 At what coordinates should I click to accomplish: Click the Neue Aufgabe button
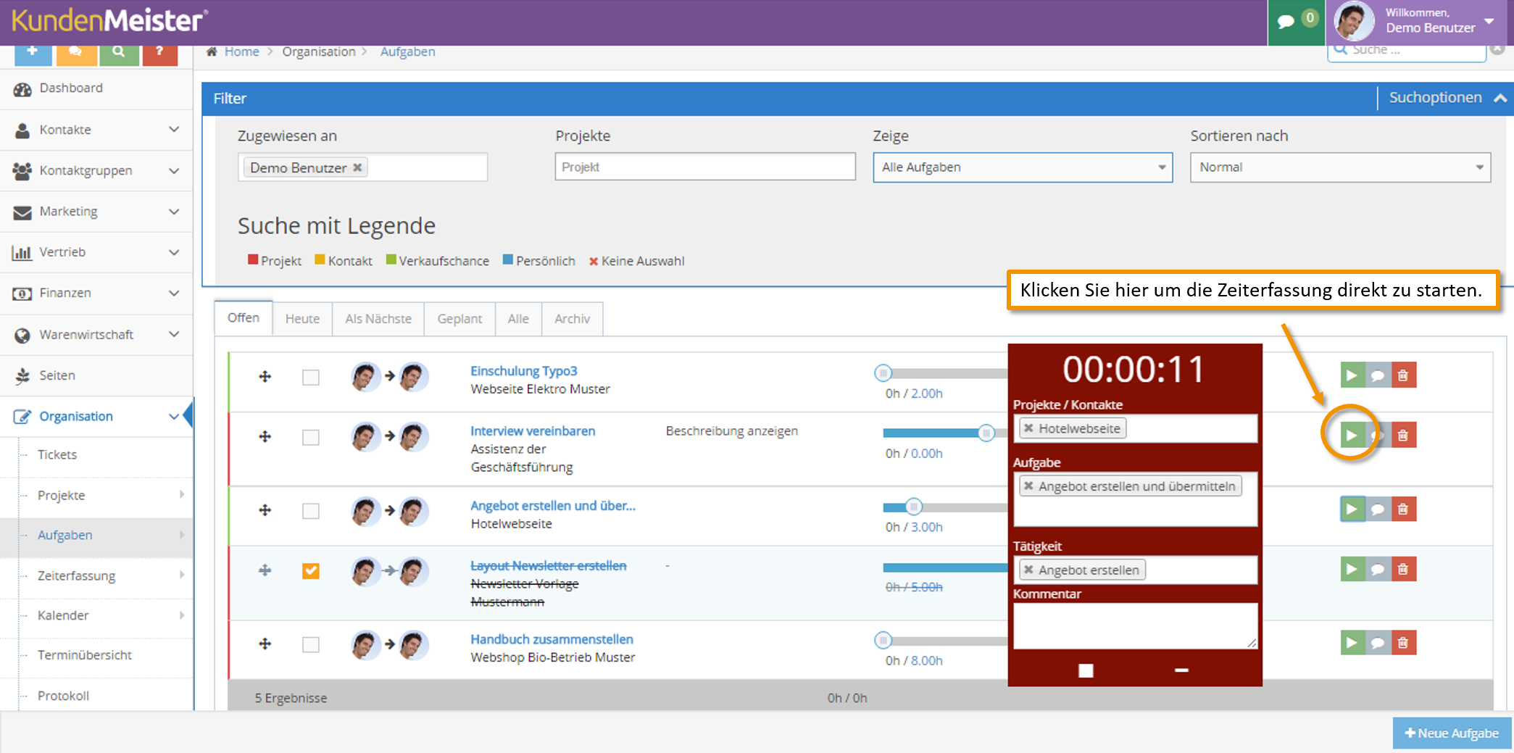coord(1452,733)
